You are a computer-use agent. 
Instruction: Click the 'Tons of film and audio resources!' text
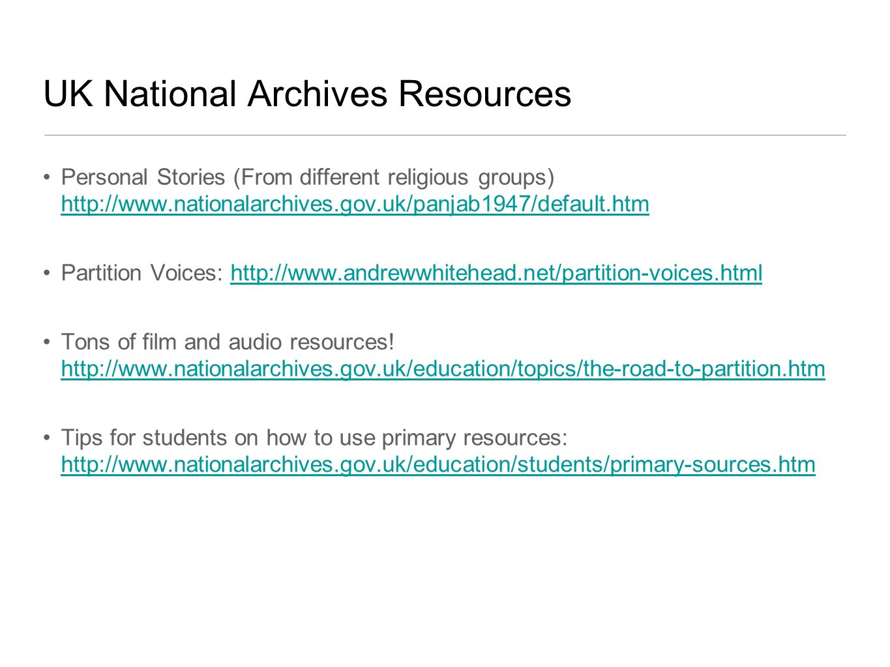[x=228, y=342]
